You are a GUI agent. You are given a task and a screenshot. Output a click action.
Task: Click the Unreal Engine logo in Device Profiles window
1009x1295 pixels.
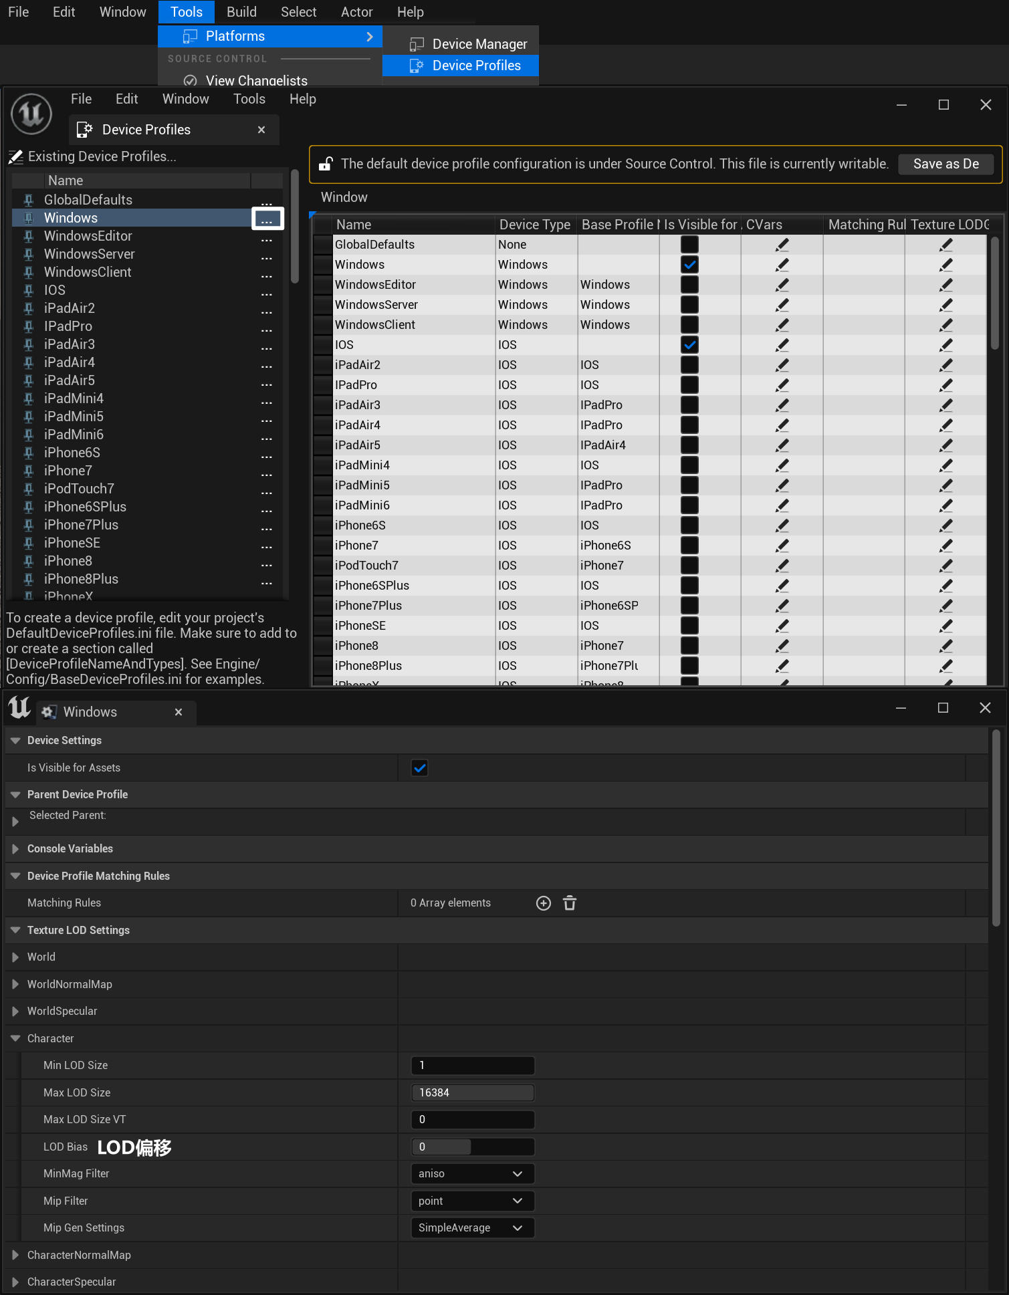pos(31,114)
